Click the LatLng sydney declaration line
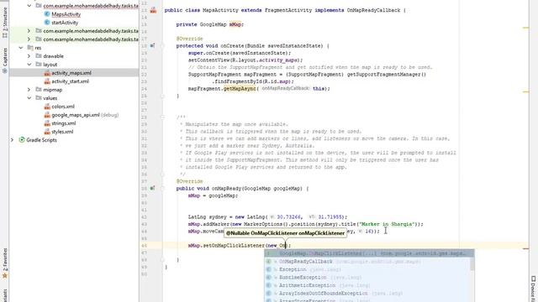Viewport: 538px width, 302px height. [267, 216]
